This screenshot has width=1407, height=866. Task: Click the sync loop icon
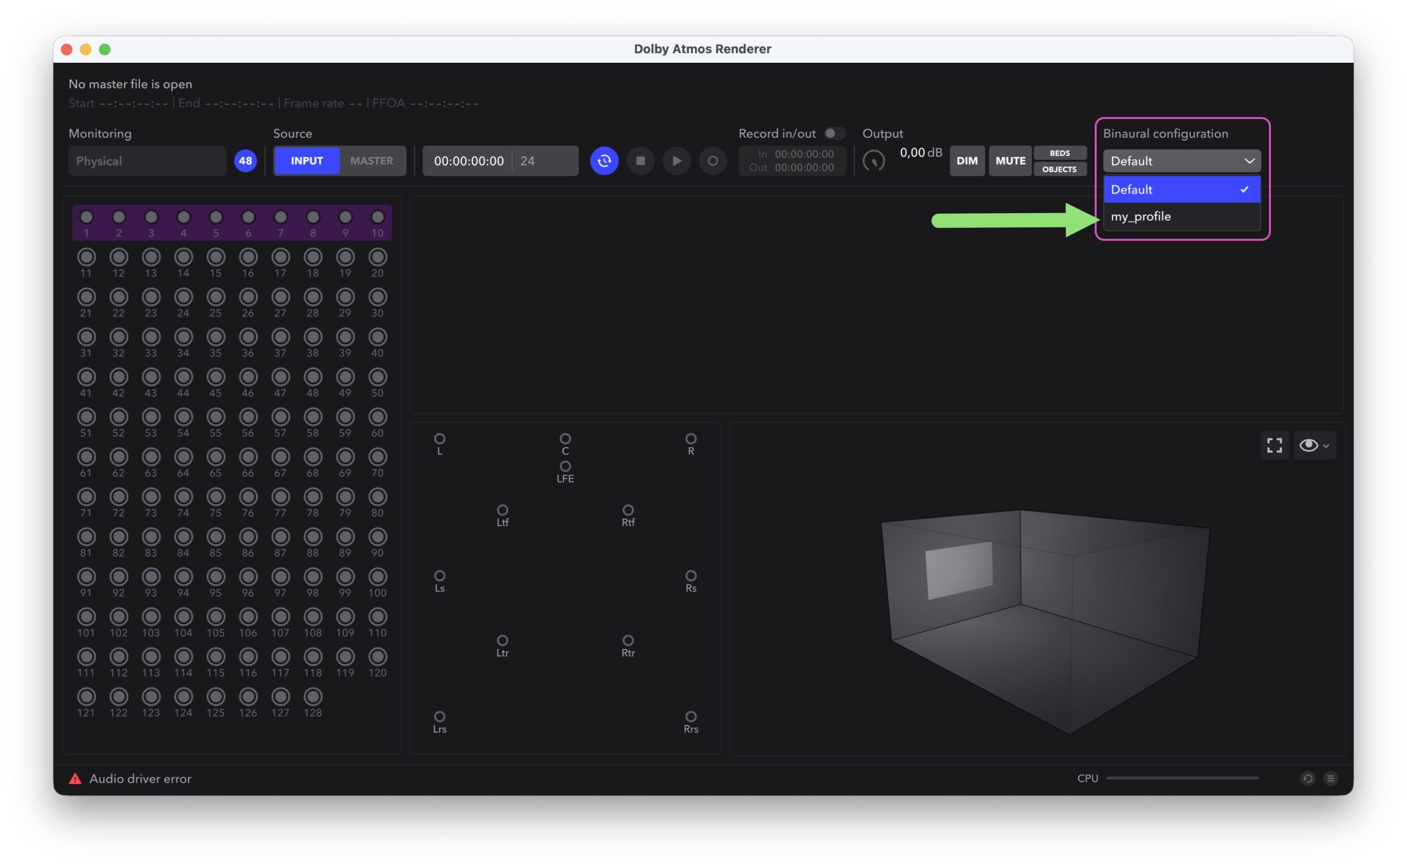pos(604,161)
